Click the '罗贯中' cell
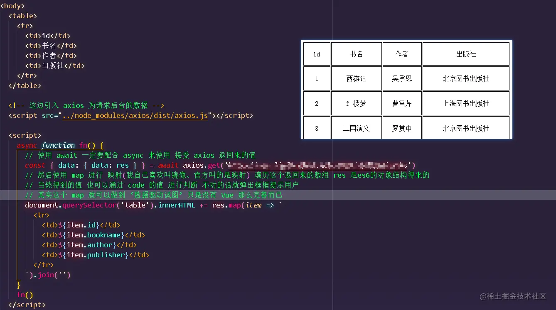The width and height of the screenshot is (556, 310). click(402, 128)
